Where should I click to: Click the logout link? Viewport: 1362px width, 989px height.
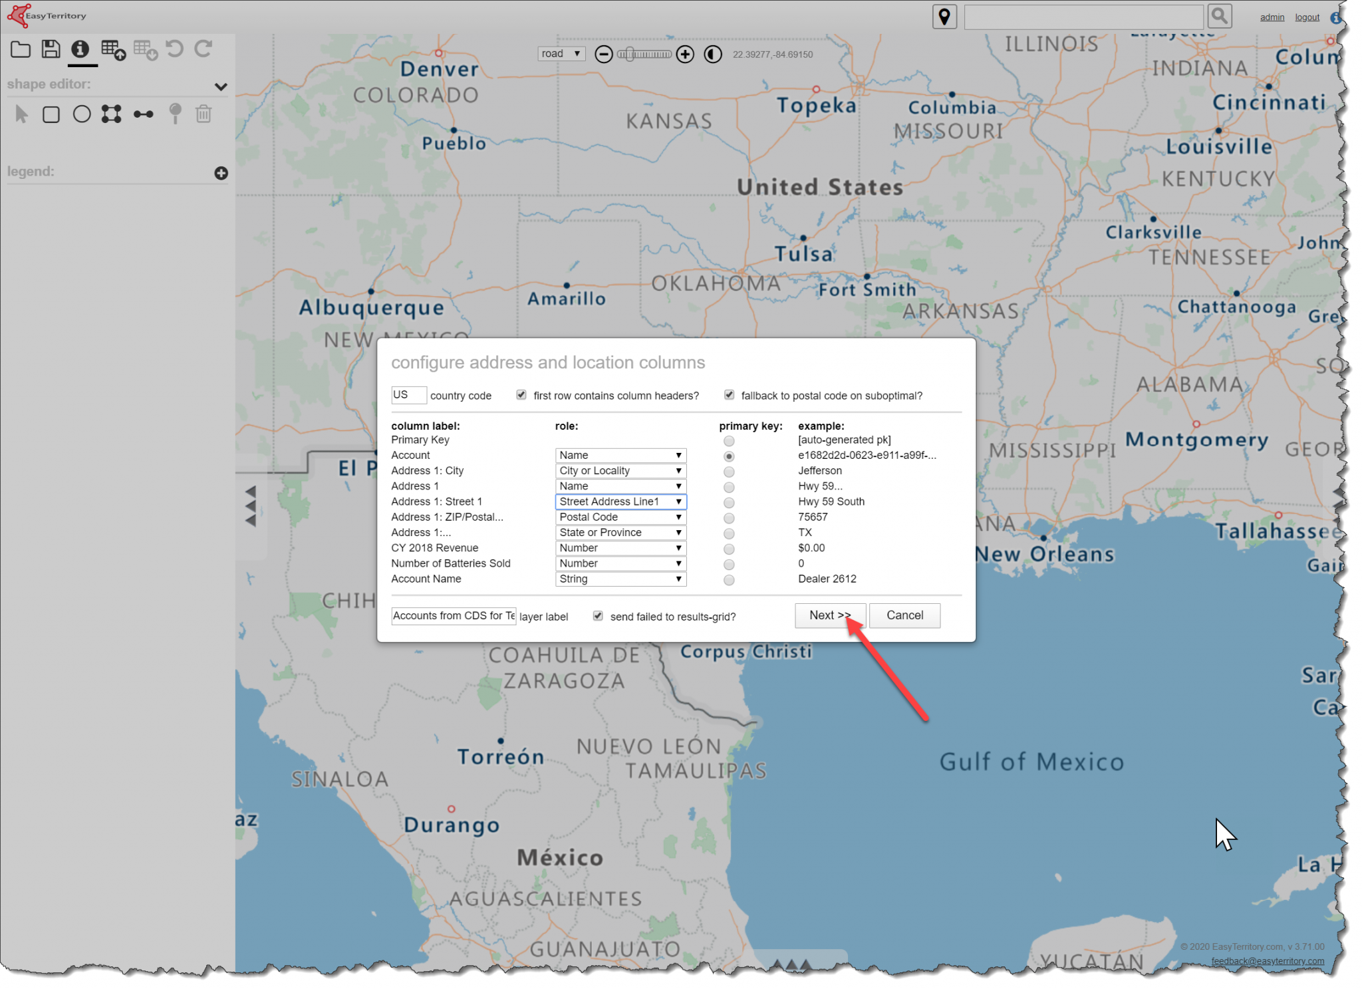click(1306, 17)
